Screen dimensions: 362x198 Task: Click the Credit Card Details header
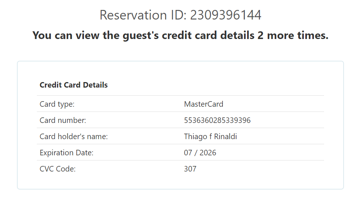(x=74, y=85)
